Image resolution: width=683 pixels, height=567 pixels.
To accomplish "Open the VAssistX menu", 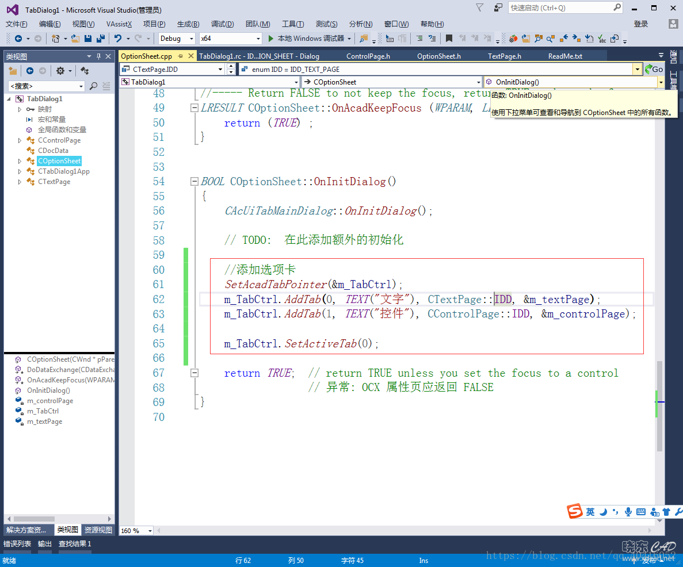I will pyautogui.click(x=119, y=24).
